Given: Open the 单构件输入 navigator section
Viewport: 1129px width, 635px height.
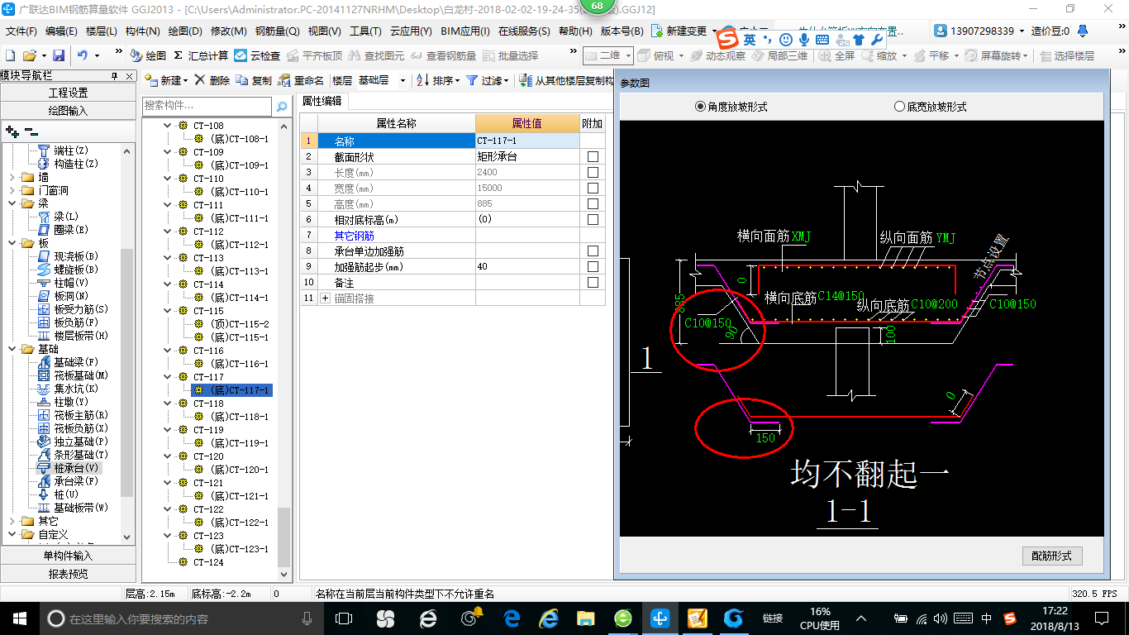Looking at the screenshot, I should tap(69, 556).
